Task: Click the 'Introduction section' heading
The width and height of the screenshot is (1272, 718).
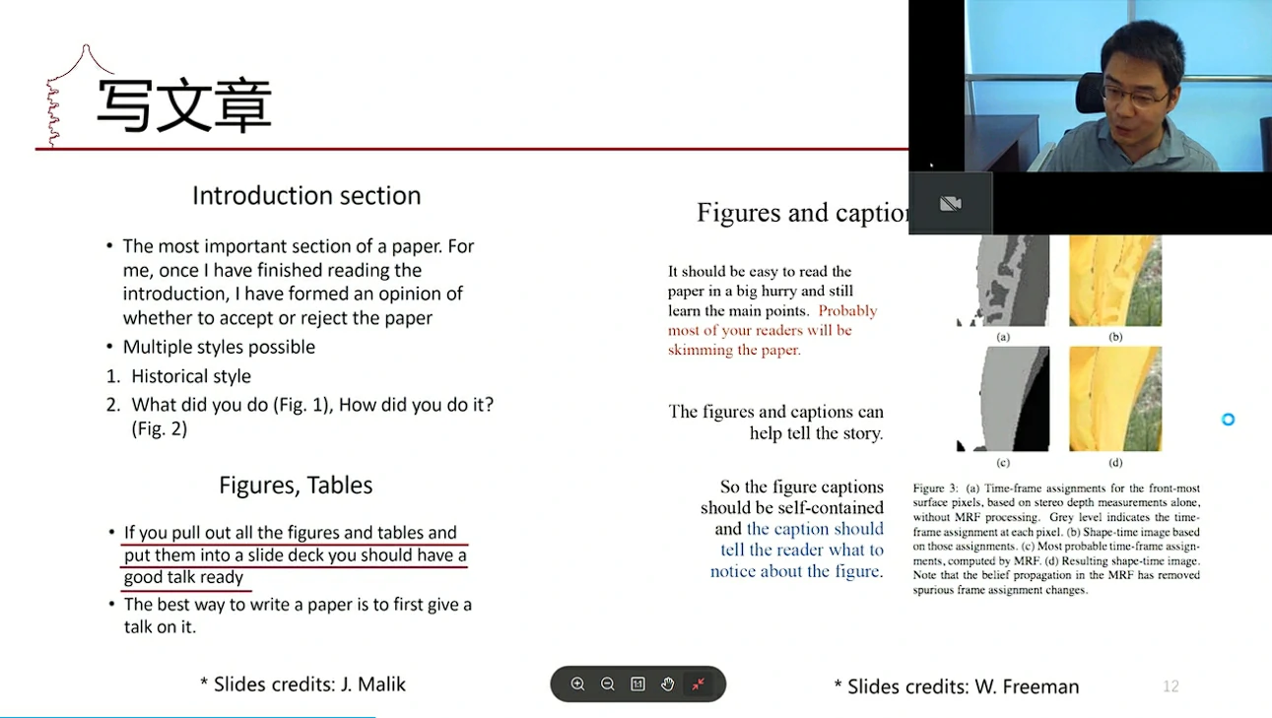Action: [306, 196]
